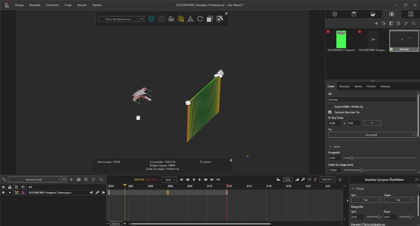Viewport: 420px width, 226px height.
Task: Toggle the Seçimi Kilitle / Kilidini Aç checkbox
Action: 330,107
